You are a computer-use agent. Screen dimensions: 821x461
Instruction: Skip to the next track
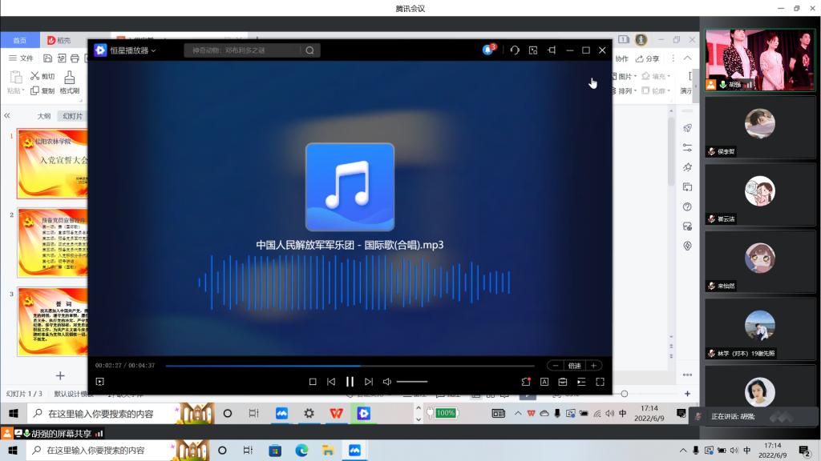[x=369, y=382]
